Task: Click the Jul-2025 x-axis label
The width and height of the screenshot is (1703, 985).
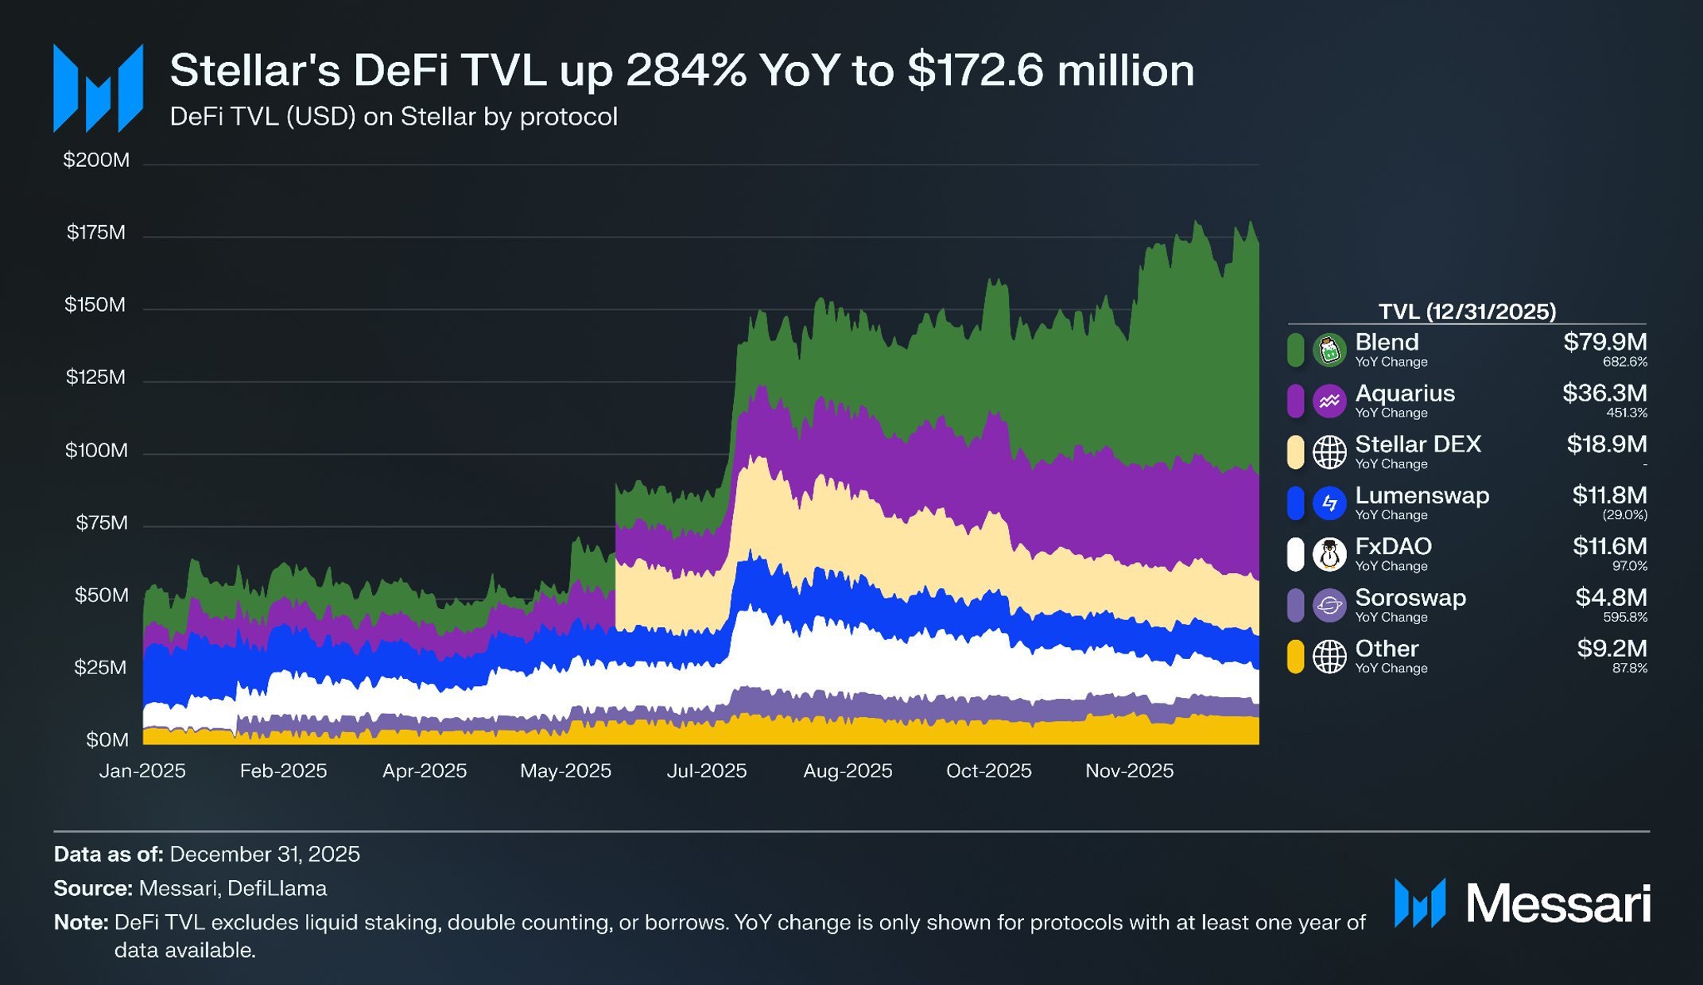Action: (x=706, y=770)
